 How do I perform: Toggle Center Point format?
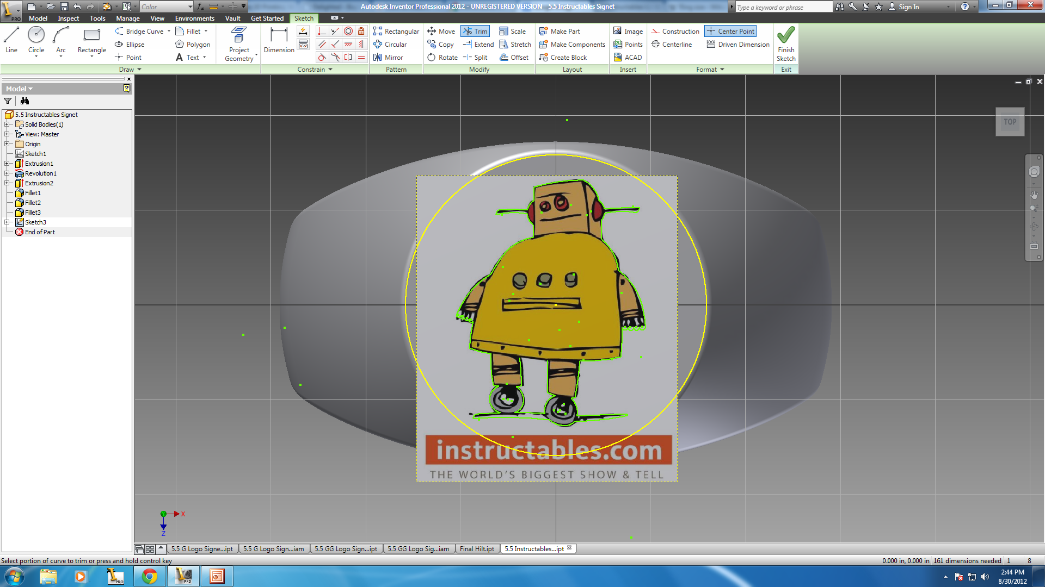pyautogui.click(x=730, y=32)
